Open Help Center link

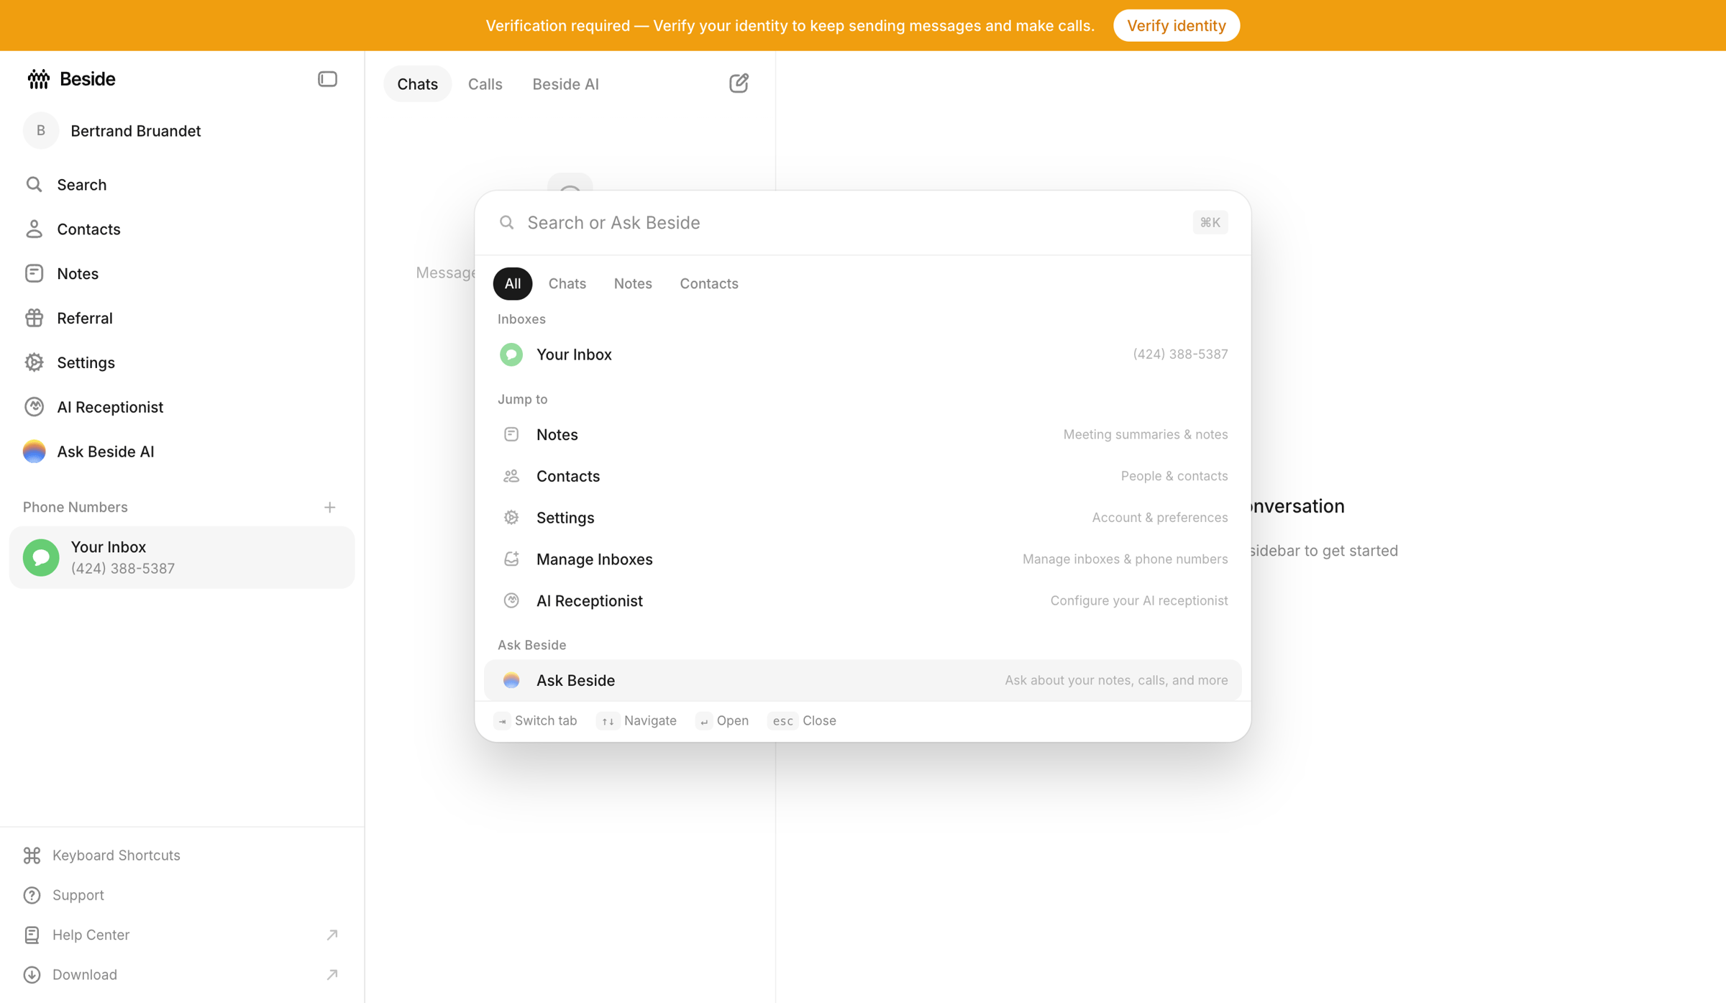[x=182, y=935]
